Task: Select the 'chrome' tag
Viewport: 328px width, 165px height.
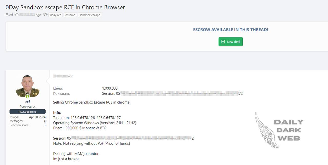Action: (70, 15)
